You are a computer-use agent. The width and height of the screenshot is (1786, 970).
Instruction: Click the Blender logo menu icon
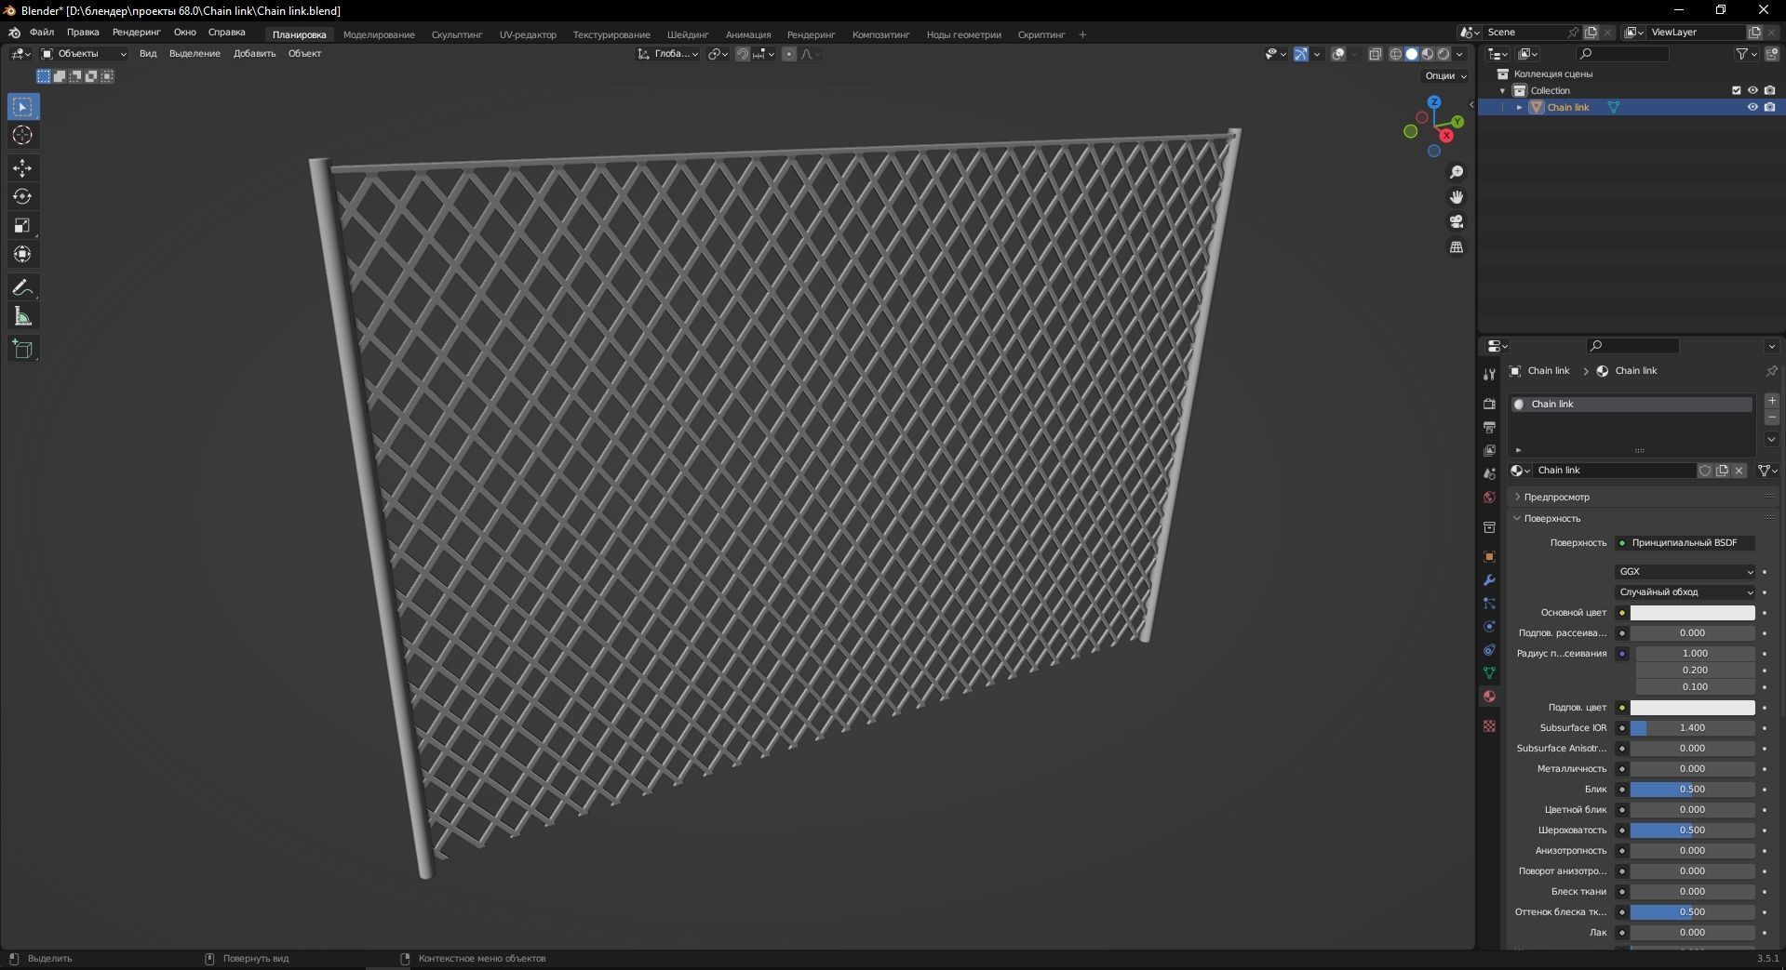point(14,33)
